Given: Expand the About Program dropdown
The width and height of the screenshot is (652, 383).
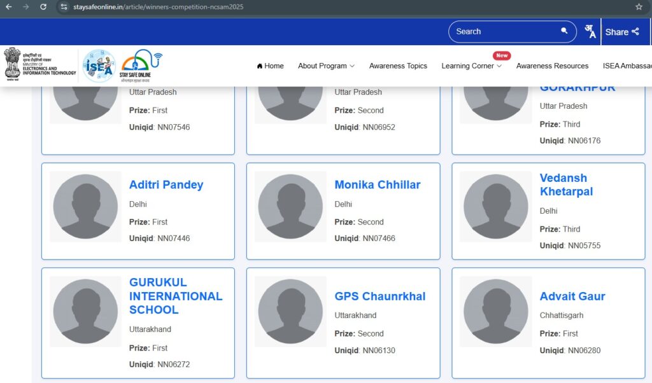Looking at the screenshot, I should click(326, 66).
